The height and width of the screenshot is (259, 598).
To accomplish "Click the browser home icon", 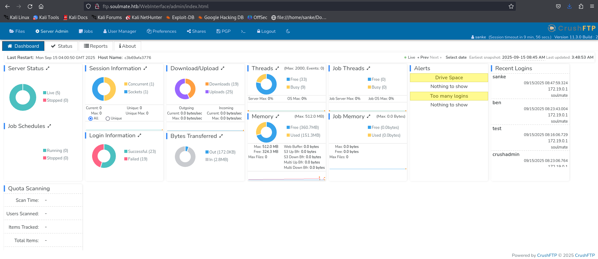I will tap(41, 6).
